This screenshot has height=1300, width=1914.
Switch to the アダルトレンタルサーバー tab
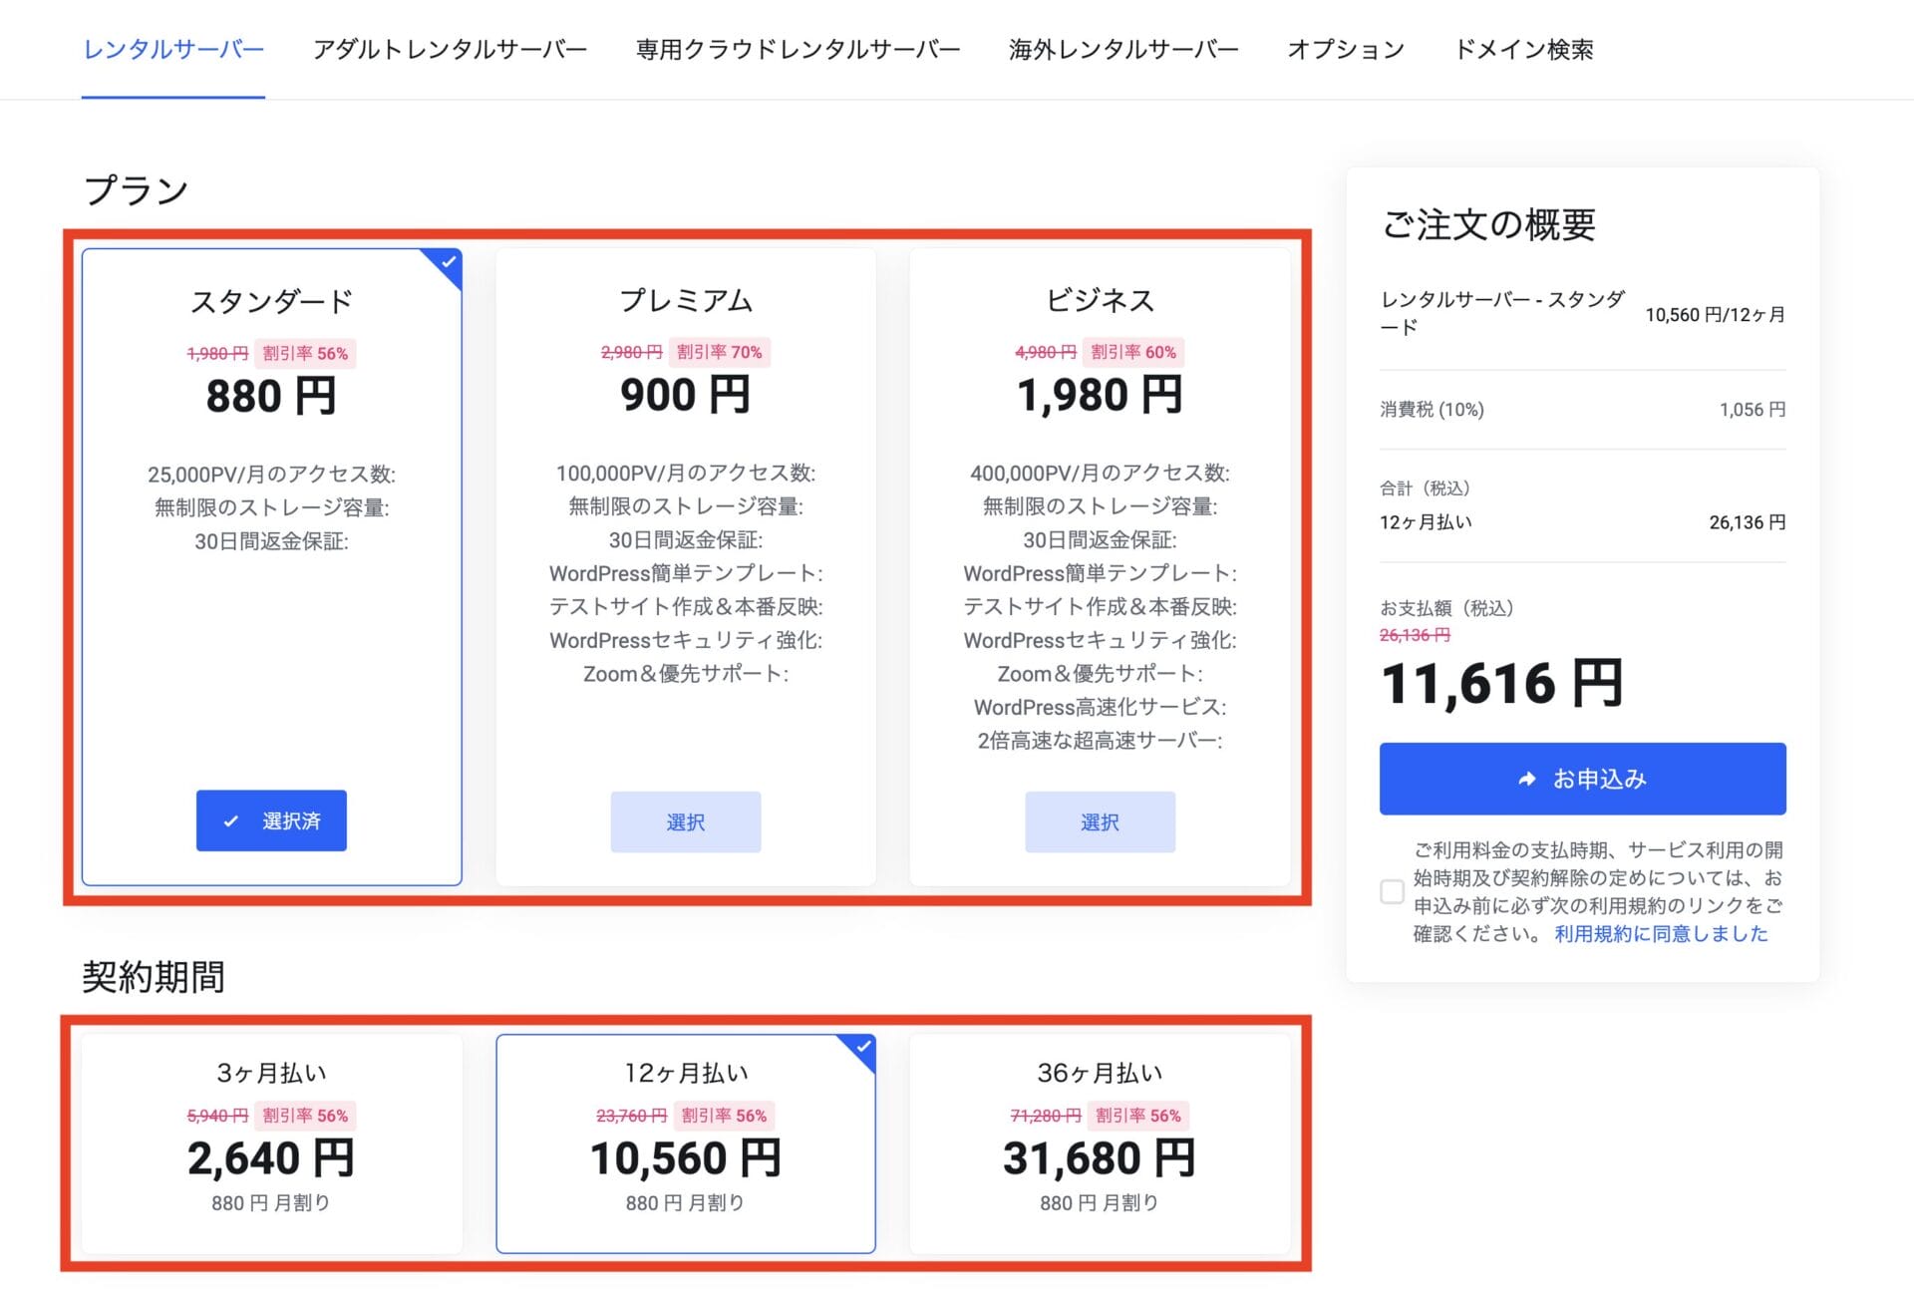click(451, 50)
